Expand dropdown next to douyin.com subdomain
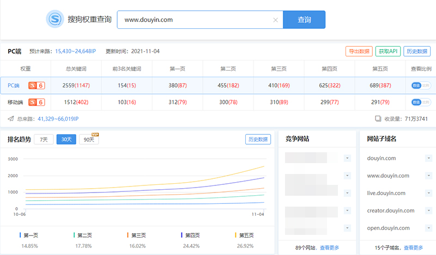Screen dimensions: 436x255 click(428, 158)
